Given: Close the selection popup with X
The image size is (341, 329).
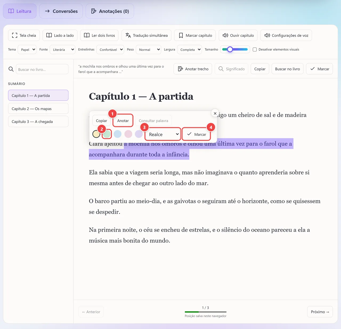Looking at the screenshot, I should point(215,113).
